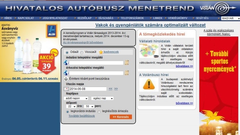Expand the 'egész nap' dropdown
Image resolution: width=240 pixels, height=135 pixels.
pyautogui.click(x=102, y=98)
